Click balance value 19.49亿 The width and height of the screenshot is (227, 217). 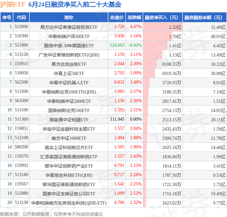click(x=218, y=193)
